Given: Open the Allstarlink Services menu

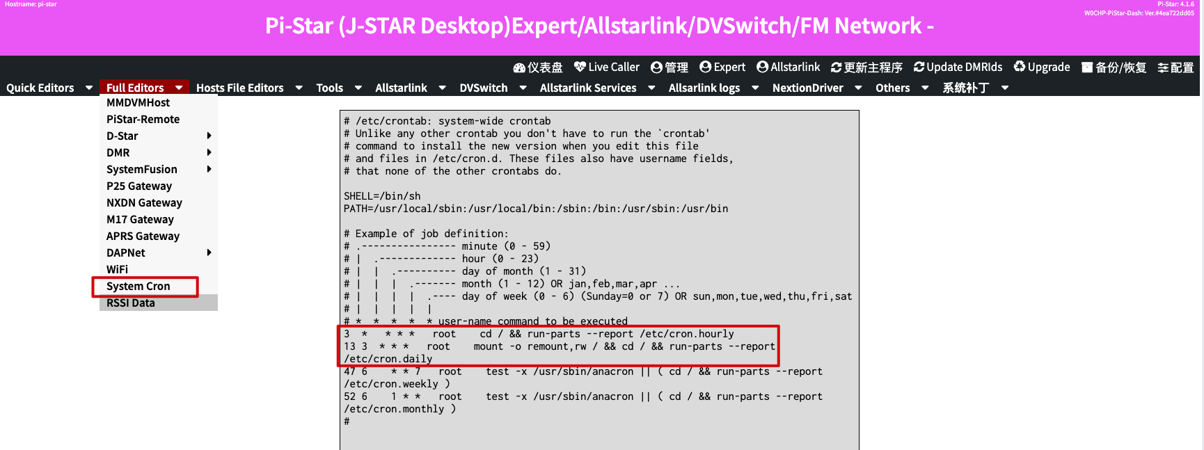Looking at the screenshot, I should coord(588,88).
